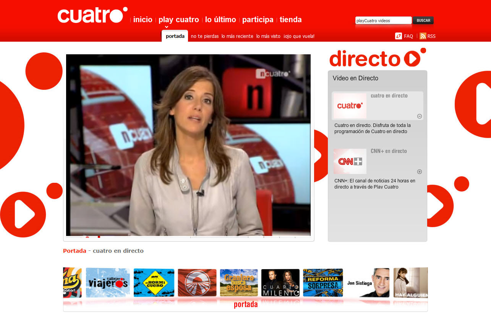Screen dimensions: 491x330
Task: Open the red Pekín Express thumbnail
Action: pyautogui.click(x=197, y=283)
